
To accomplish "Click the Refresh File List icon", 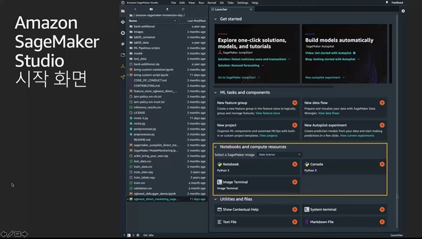I will [x=183, y=9].
